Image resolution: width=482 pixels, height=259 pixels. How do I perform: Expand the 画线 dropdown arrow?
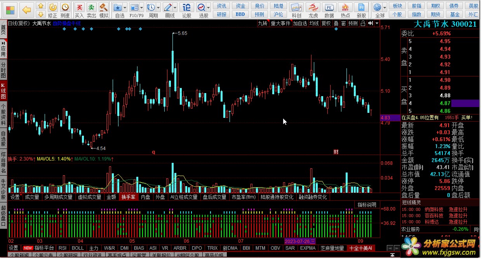coord(175,7)
